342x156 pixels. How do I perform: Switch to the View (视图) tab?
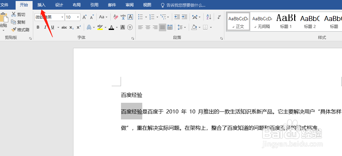click(147, 5)
